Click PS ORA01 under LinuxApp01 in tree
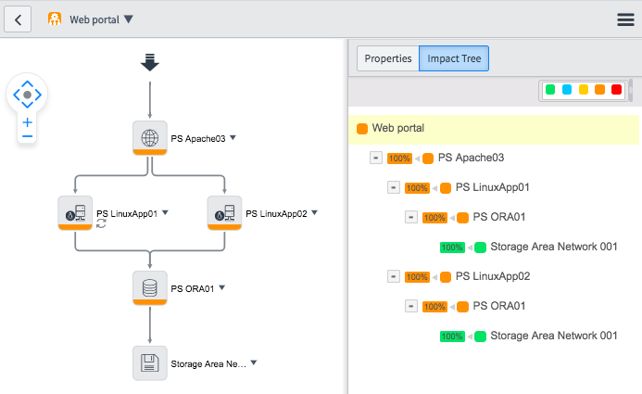The height and width of the screenshot is (394, 642). pos(499,217)
